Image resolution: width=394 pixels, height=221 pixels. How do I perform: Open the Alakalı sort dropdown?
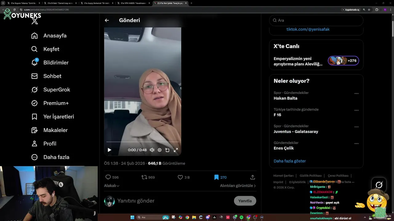tap(112, 186)
